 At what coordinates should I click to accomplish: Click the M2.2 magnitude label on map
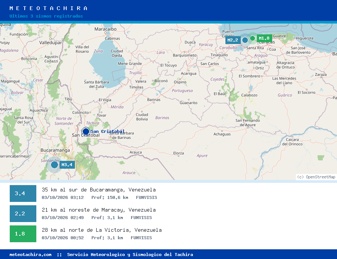pyautogui.click(x=233, y=40)
